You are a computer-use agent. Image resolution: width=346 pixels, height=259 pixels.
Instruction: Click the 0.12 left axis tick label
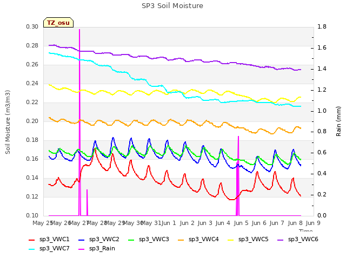(x=32, y=196)
